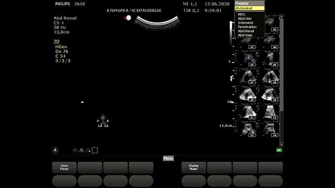Click the double-peak M-shaped icon at the bottom

82,150
